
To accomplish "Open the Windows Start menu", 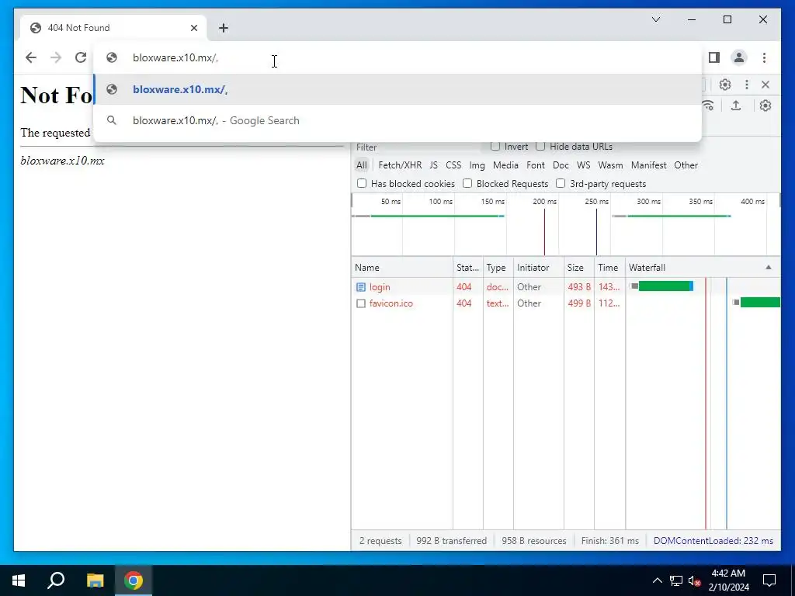I will [19, 580].
